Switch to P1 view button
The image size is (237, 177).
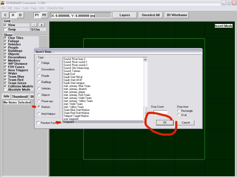(37, 15)
